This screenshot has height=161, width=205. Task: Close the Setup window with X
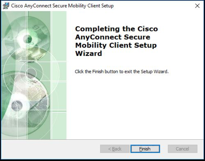tap(197, 6)
